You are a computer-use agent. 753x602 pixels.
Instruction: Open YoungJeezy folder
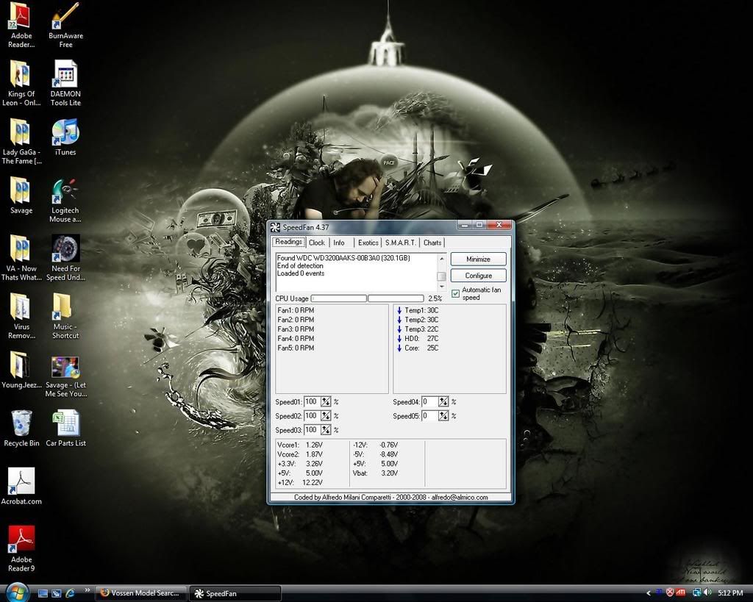(21, 370)
